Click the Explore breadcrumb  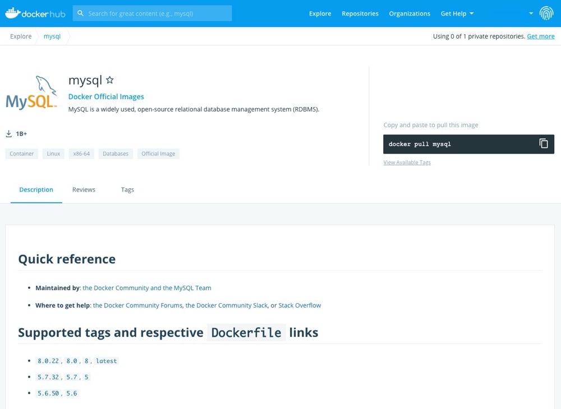(x=21, y=36)
